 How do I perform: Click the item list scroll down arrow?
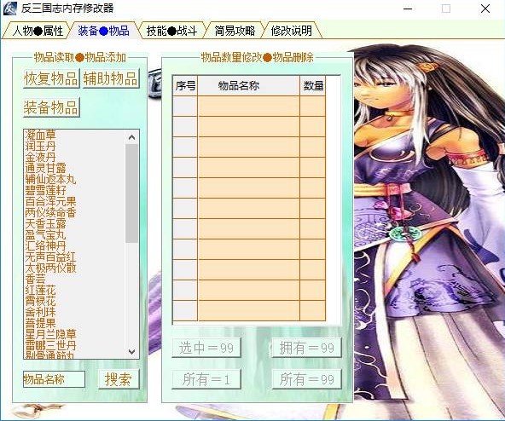131,351
